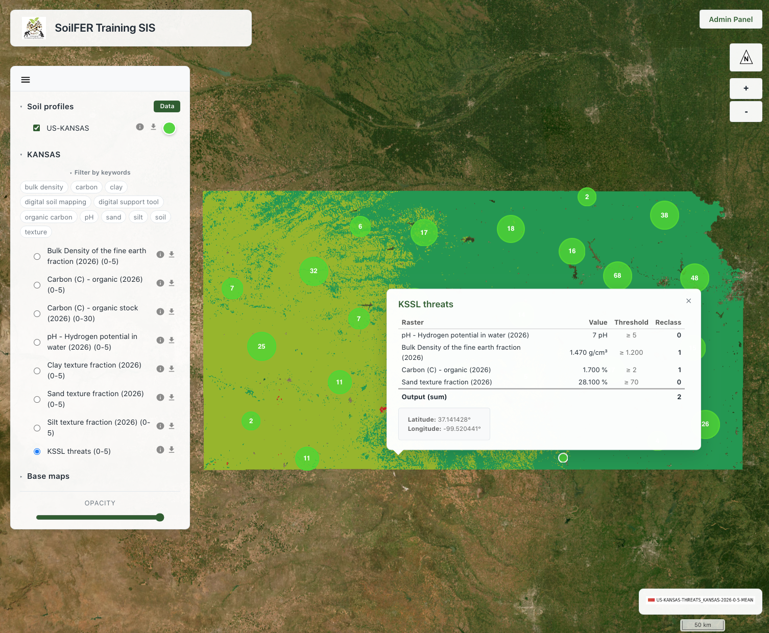The image size is (769, 633).
Task: Show info for US-KANSAS profile layer
Action: tap(140, 127)
